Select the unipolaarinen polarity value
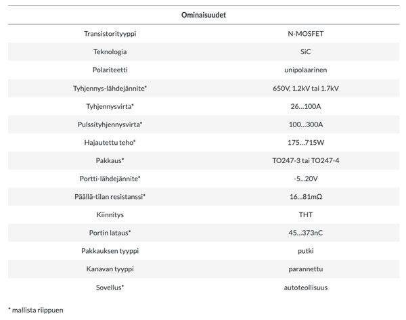 [304, 70]
